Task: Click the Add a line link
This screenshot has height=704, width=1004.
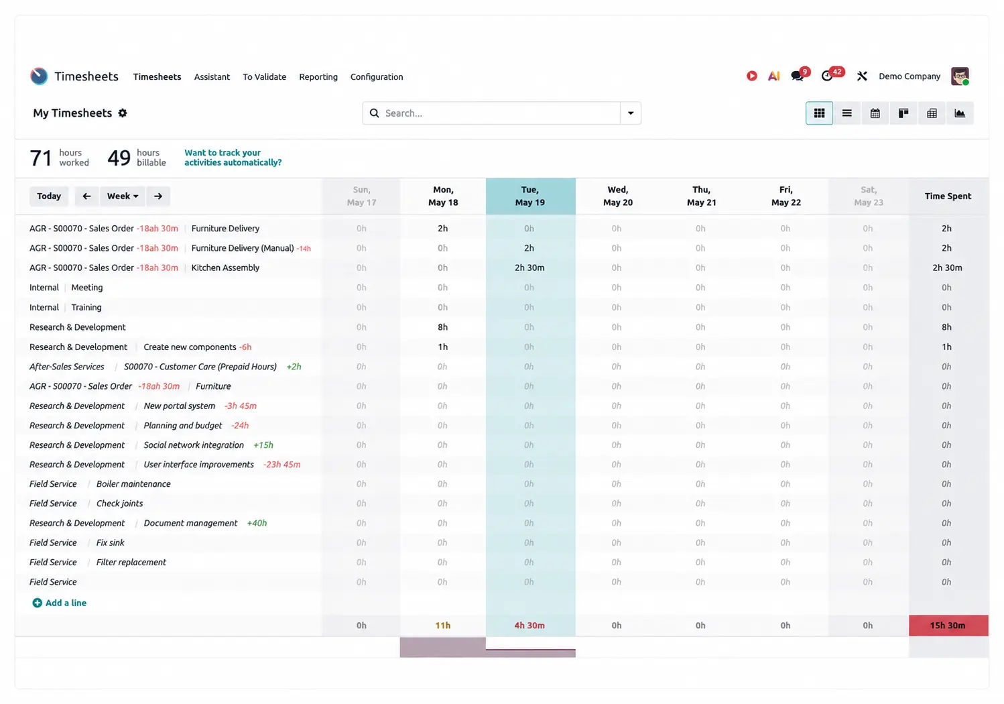Action: coord(66,603)
